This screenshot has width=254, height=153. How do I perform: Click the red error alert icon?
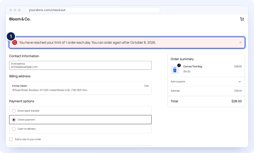click(x=14, y=42)
